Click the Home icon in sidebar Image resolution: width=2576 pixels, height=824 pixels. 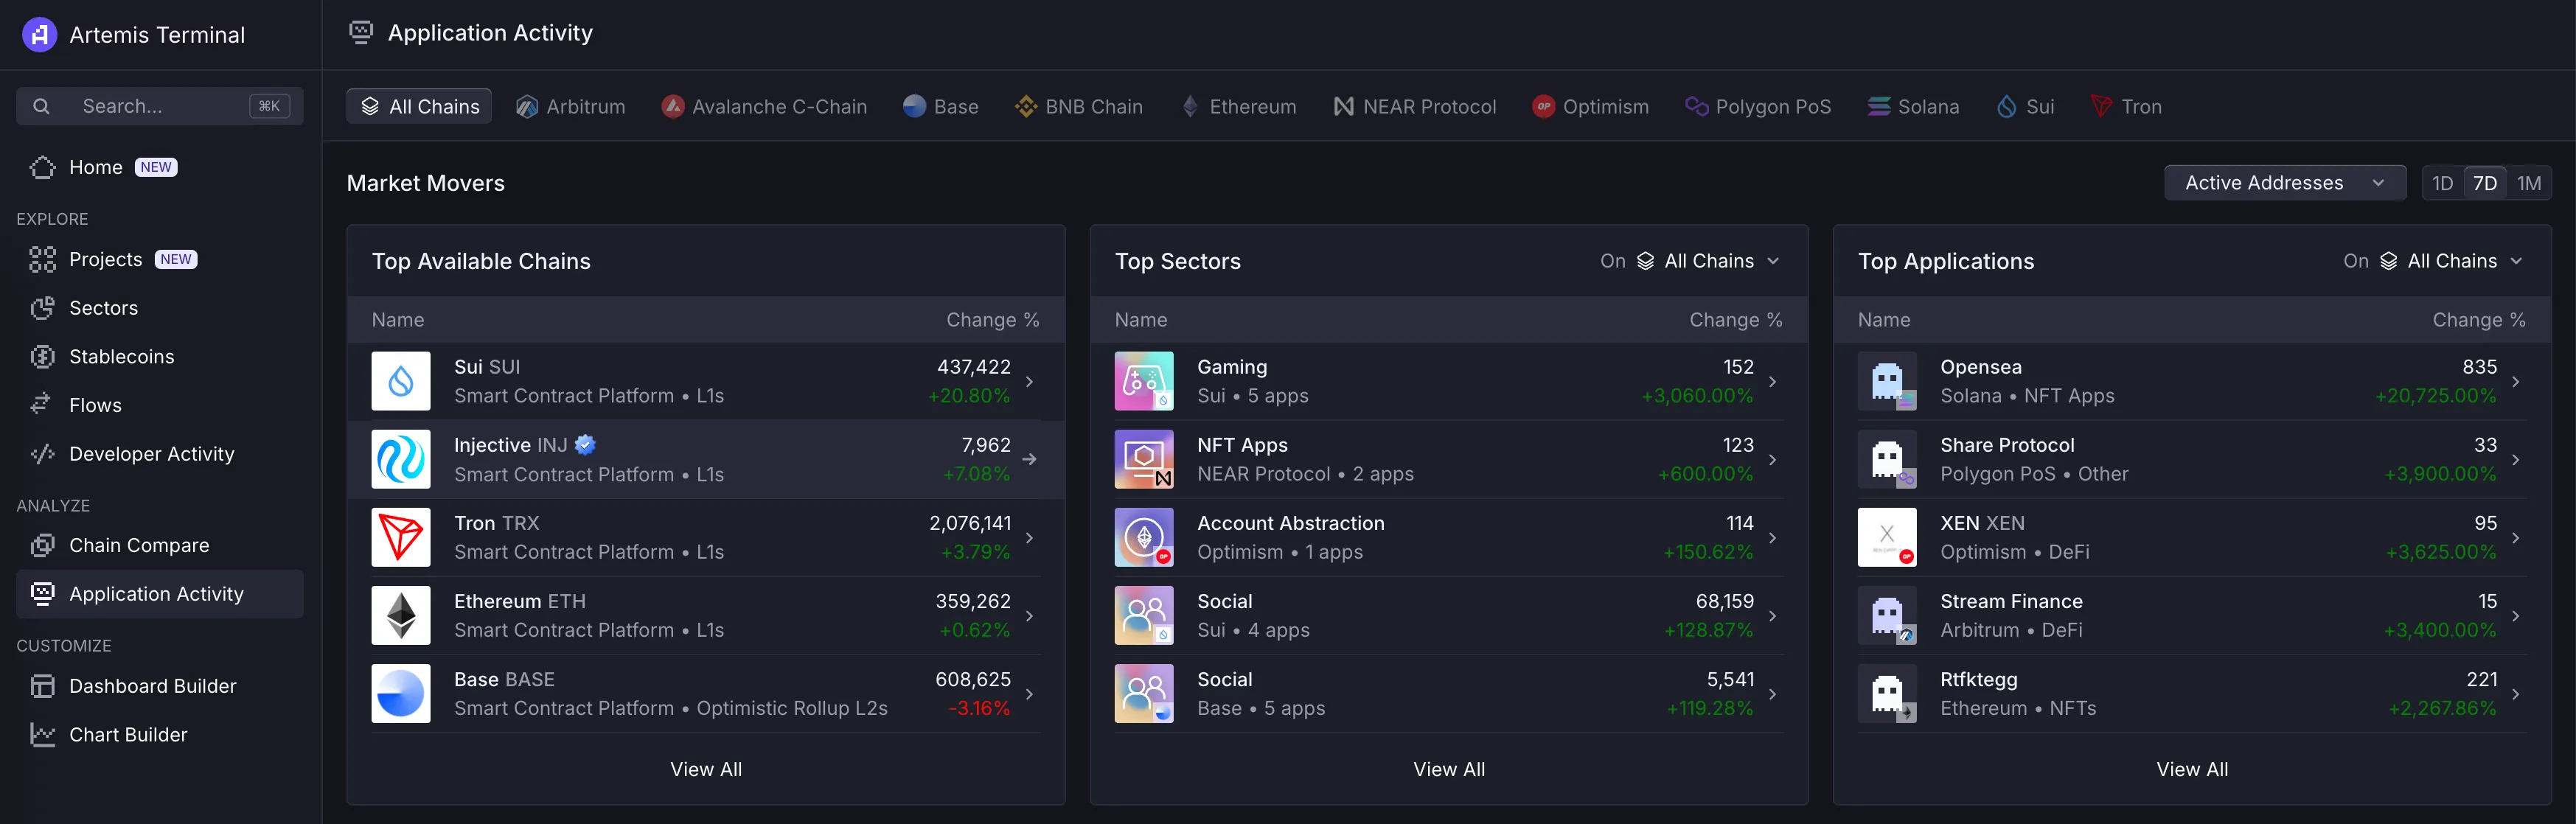[42, 167]
